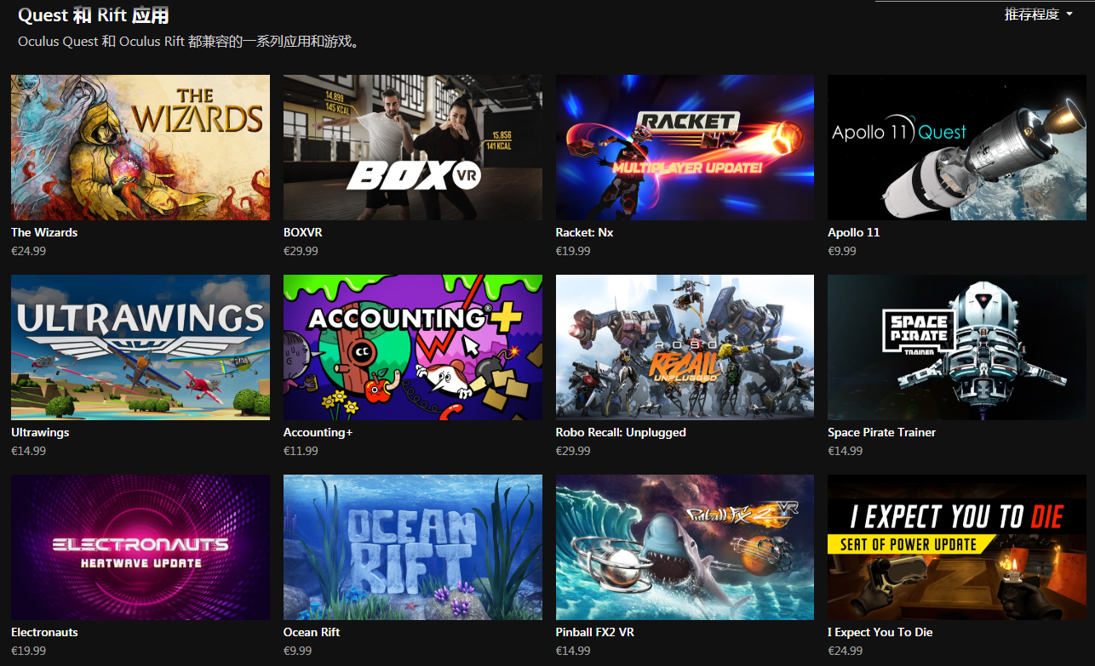Click €29.99 price under Robo Recall: Unplugged
Screen dimensions: 1095x666
tap(573, 451)
